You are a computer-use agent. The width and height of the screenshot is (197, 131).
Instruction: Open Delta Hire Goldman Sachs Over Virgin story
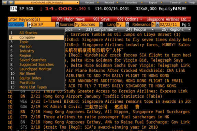point(127,65)
